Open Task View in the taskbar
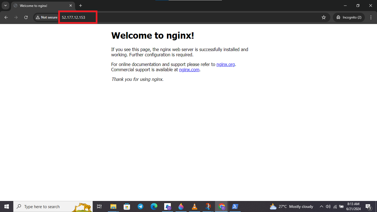 [x=99, y=206]
